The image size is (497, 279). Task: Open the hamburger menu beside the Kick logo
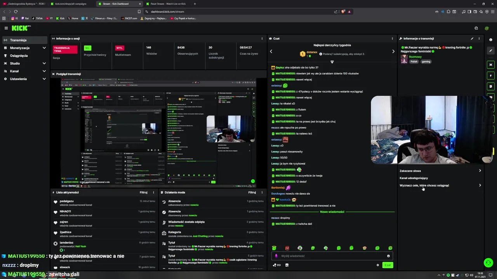(x=6, y=28)
